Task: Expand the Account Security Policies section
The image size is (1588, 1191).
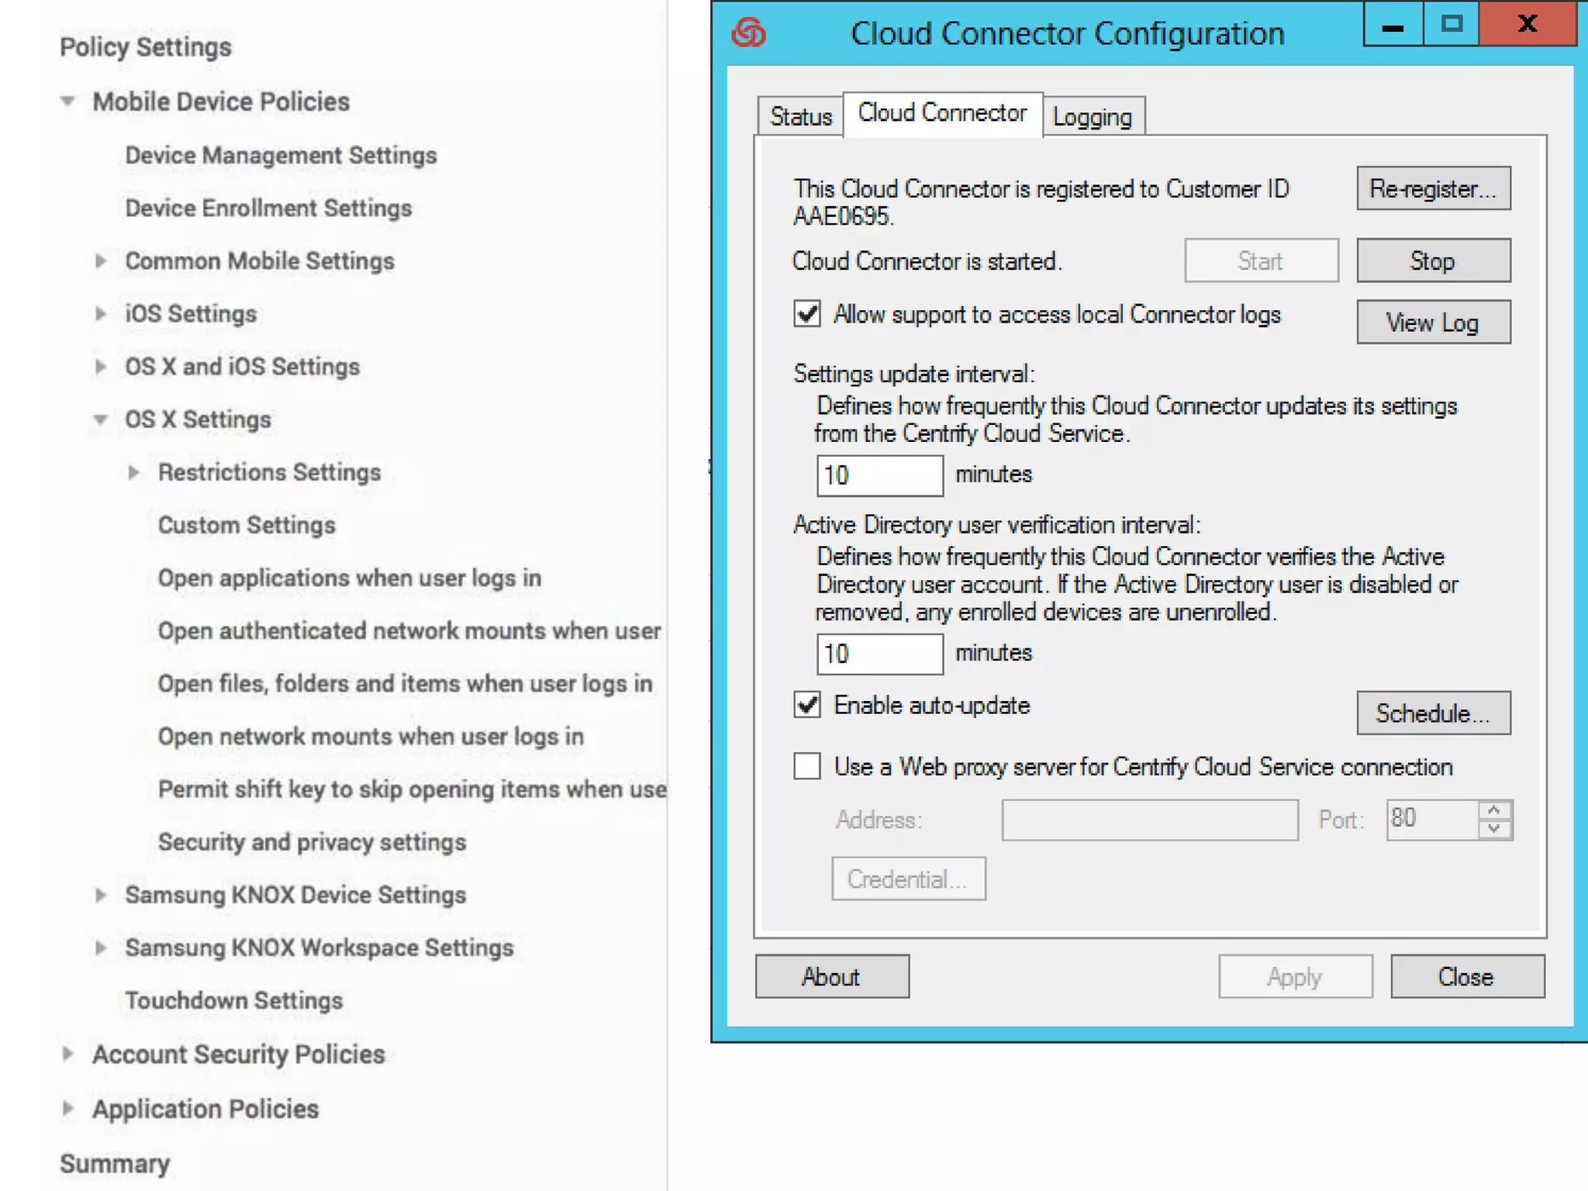Action: pos(68,1054)
